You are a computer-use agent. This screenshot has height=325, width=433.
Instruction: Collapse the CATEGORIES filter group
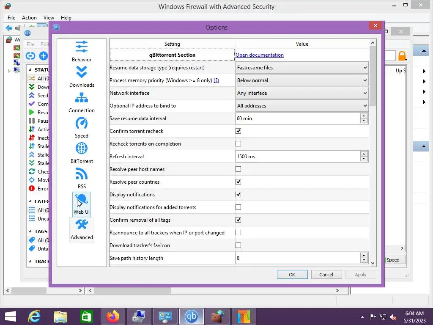(x=30, y=201)
